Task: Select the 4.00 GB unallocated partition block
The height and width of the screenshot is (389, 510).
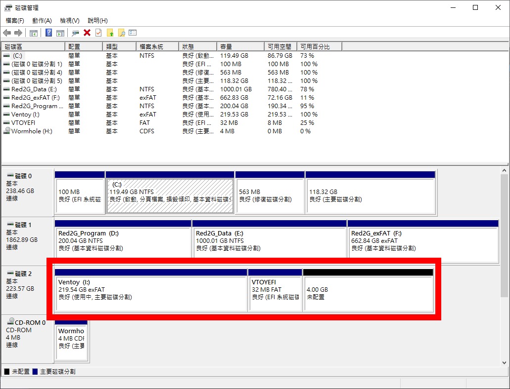Action: [x=368, y=293]
